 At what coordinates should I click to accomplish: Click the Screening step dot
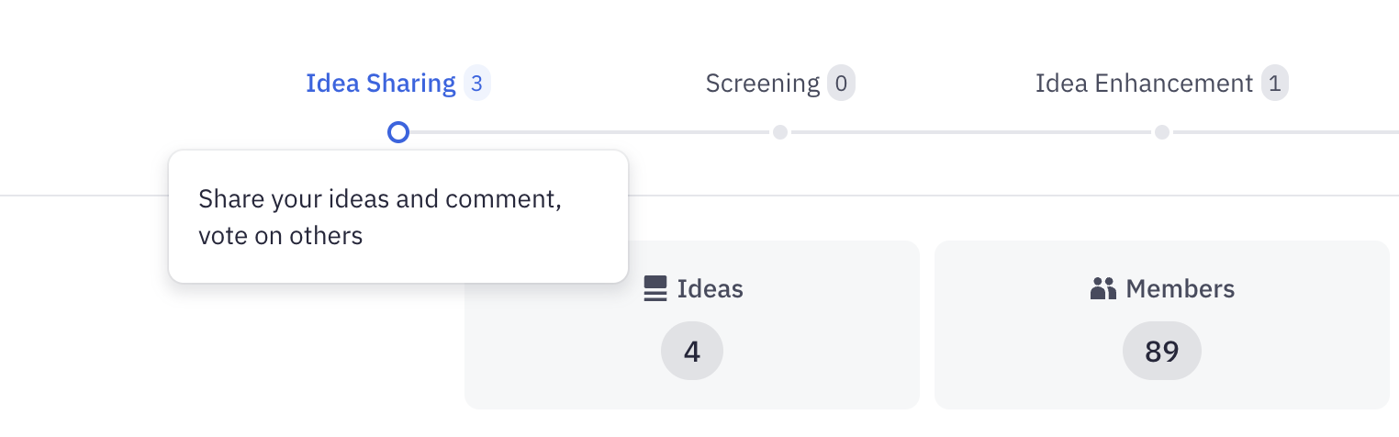[x=780, y=132]
